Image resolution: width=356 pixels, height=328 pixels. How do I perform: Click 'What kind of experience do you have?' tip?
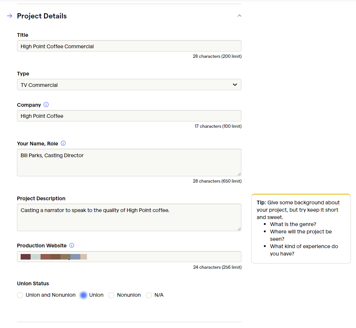[304, 250]
